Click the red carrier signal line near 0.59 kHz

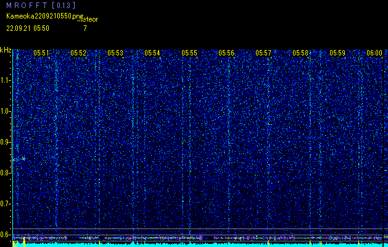(200, 238)
